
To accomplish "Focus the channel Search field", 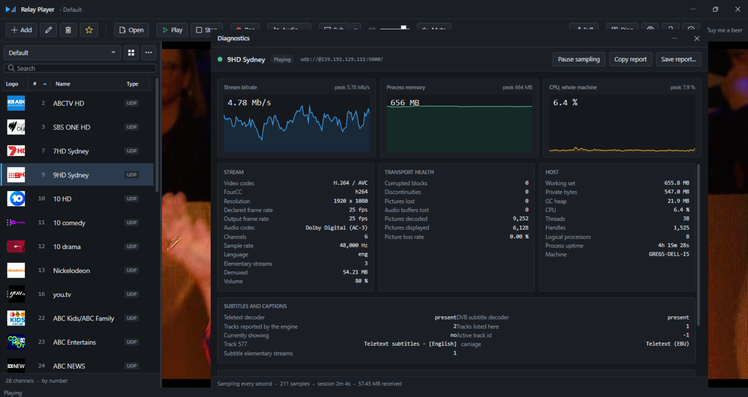I will point(80,68).
